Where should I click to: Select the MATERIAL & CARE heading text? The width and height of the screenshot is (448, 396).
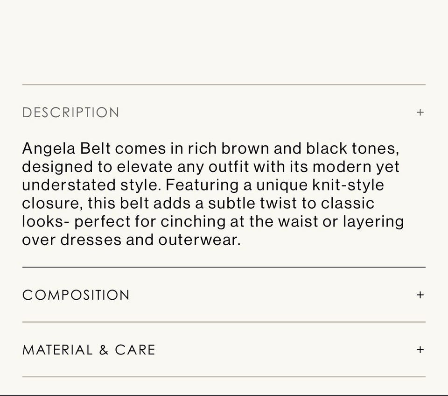89,350
